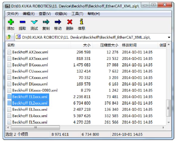Click file icon of Beckhoff EL5xxx.xml
The height and width of the screenshot is (142, 175).
click(9, 122)
